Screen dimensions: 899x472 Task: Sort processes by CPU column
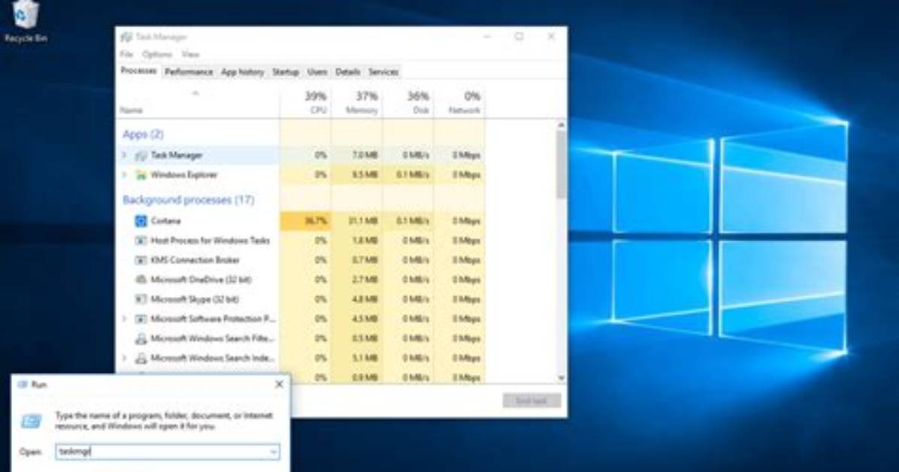coord(306,102)
